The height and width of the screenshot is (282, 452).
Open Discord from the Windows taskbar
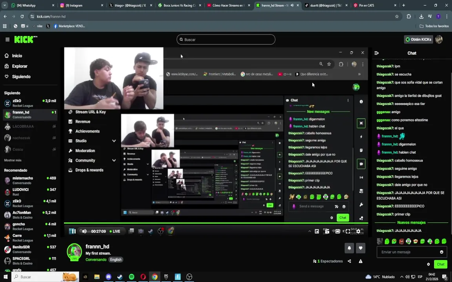(x=108, y=277)
